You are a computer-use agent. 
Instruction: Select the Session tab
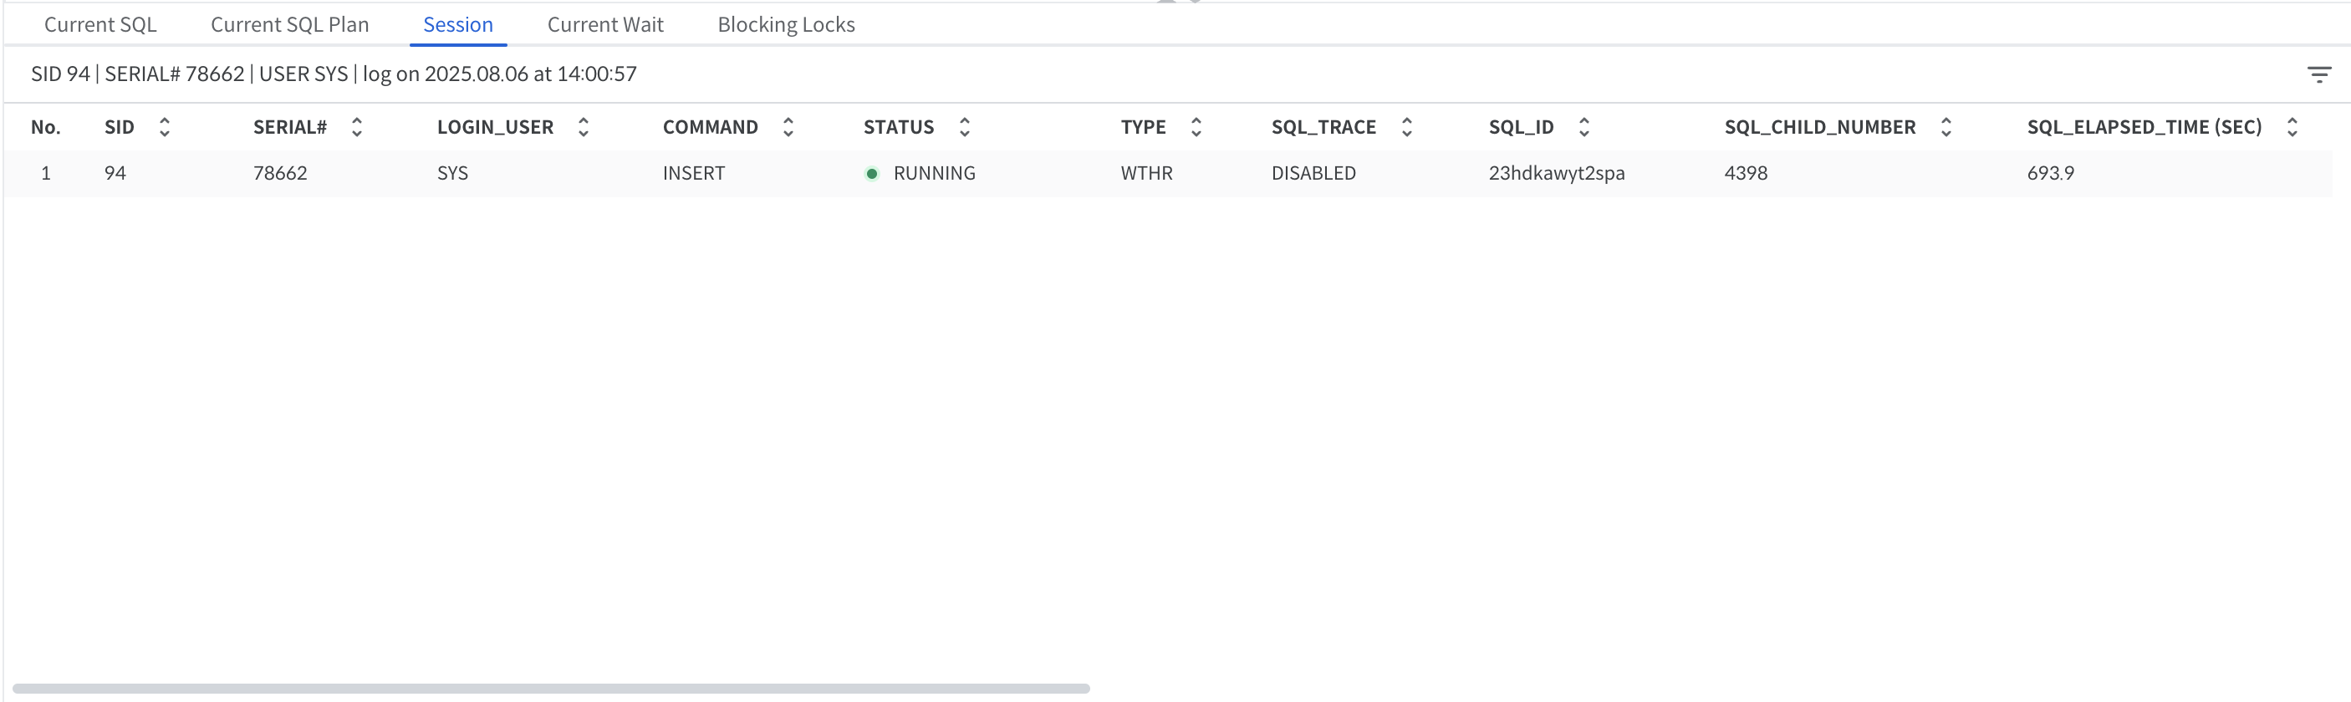(457, 24)
